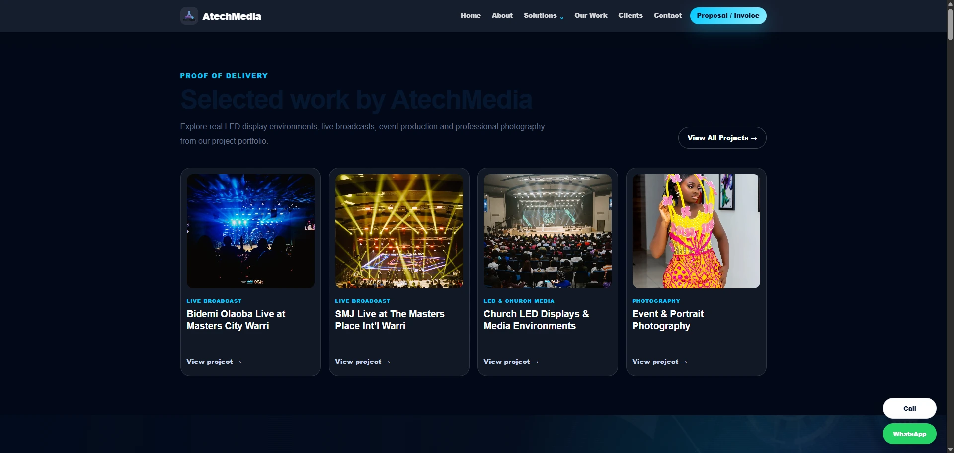Open Bidemi Olaoba concert thumbnail
The height and width of the screenshot is (453, 954).
coord(250,231)
